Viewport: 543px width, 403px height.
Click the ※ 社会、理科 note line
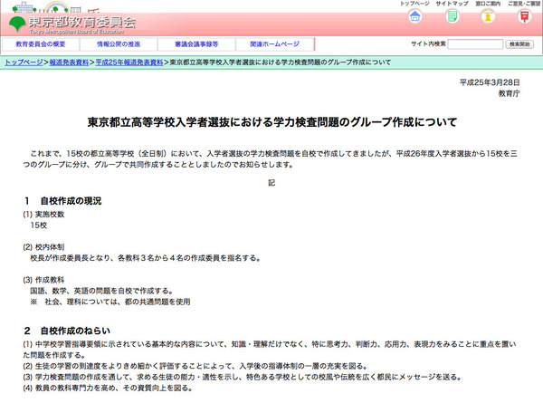pos(110,302)
